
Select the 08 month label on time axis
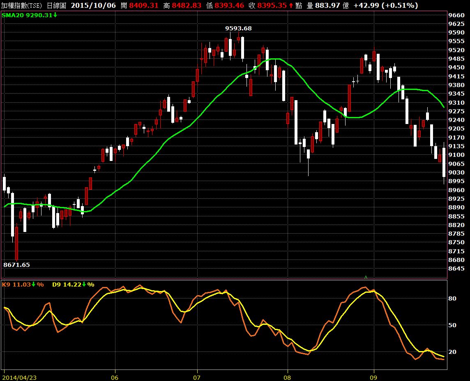click(287, 377)
